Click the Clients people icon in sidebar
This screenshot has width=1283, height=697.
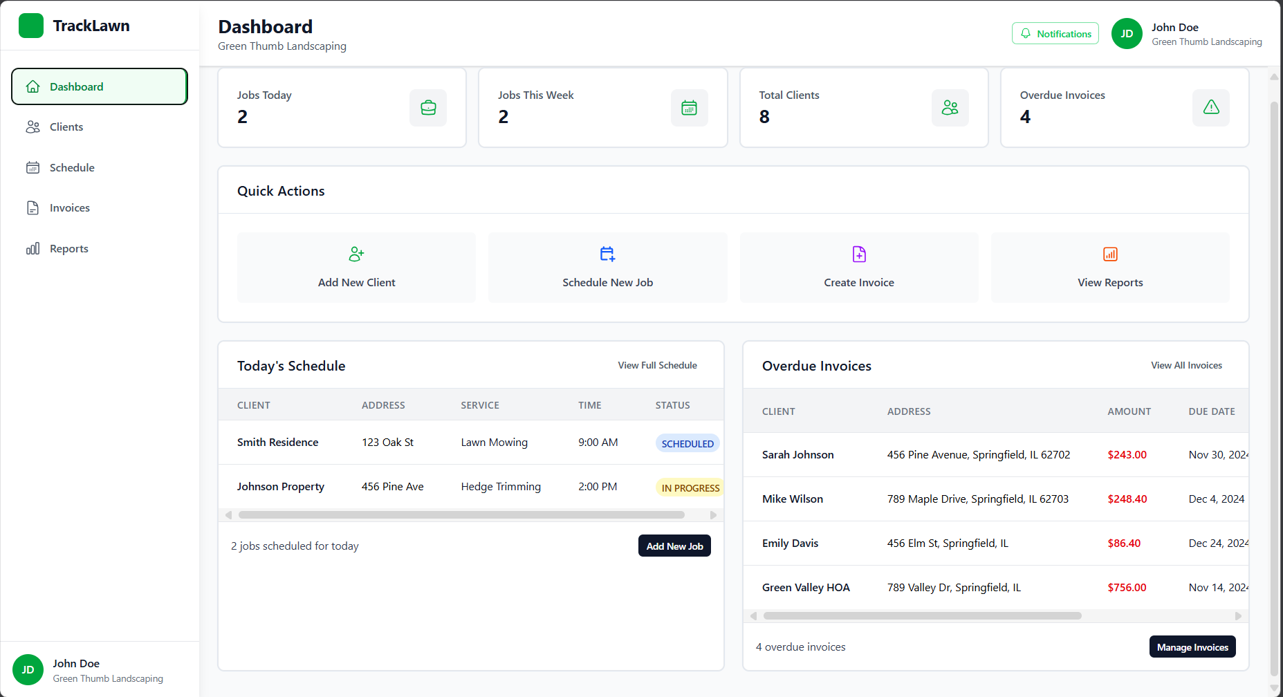click(x=33, y=127)
